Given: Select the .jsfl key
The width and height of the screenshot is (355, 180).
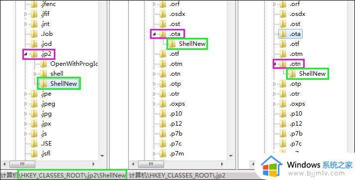Looking at the screenshot, I should [46, 154].
